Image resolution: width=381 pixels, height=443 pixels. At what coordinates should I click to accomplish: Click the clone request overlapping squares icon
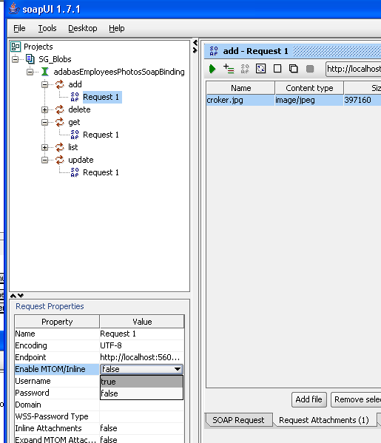point(294,69)
